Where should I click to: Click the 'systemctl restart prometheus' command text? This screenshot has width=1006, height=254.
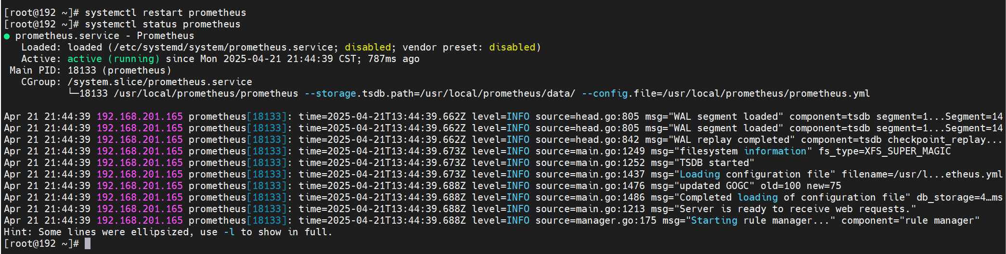click(166, 13)
